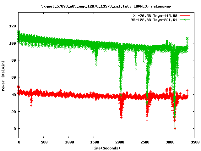Click the plot title Skynet_57098_m83_map_12676_13573_cal.txt
Viewport: 201px width, 151px height.
pyautogui.click(x=85, y=6)
